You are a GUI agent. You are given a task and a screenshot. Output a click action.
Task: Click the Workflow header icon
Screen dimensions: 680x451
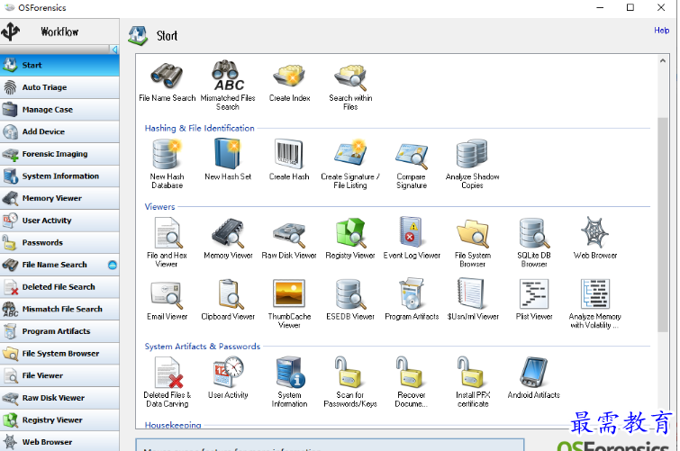(x=11, y=32)
